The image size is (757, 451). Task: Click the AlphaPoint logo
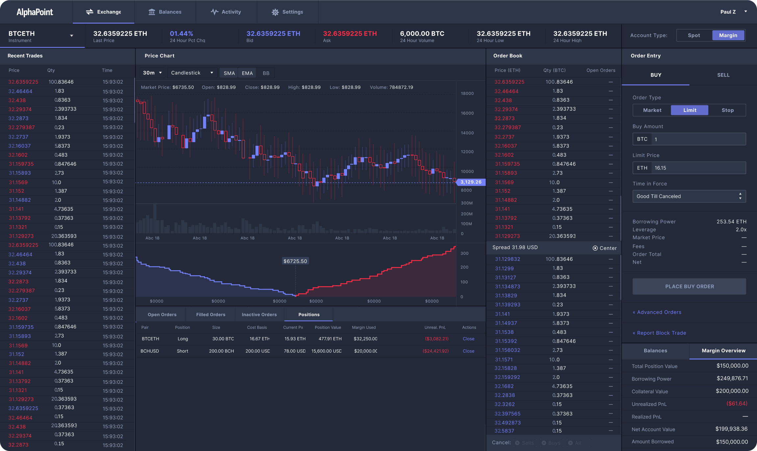click(x=35, y=12)
